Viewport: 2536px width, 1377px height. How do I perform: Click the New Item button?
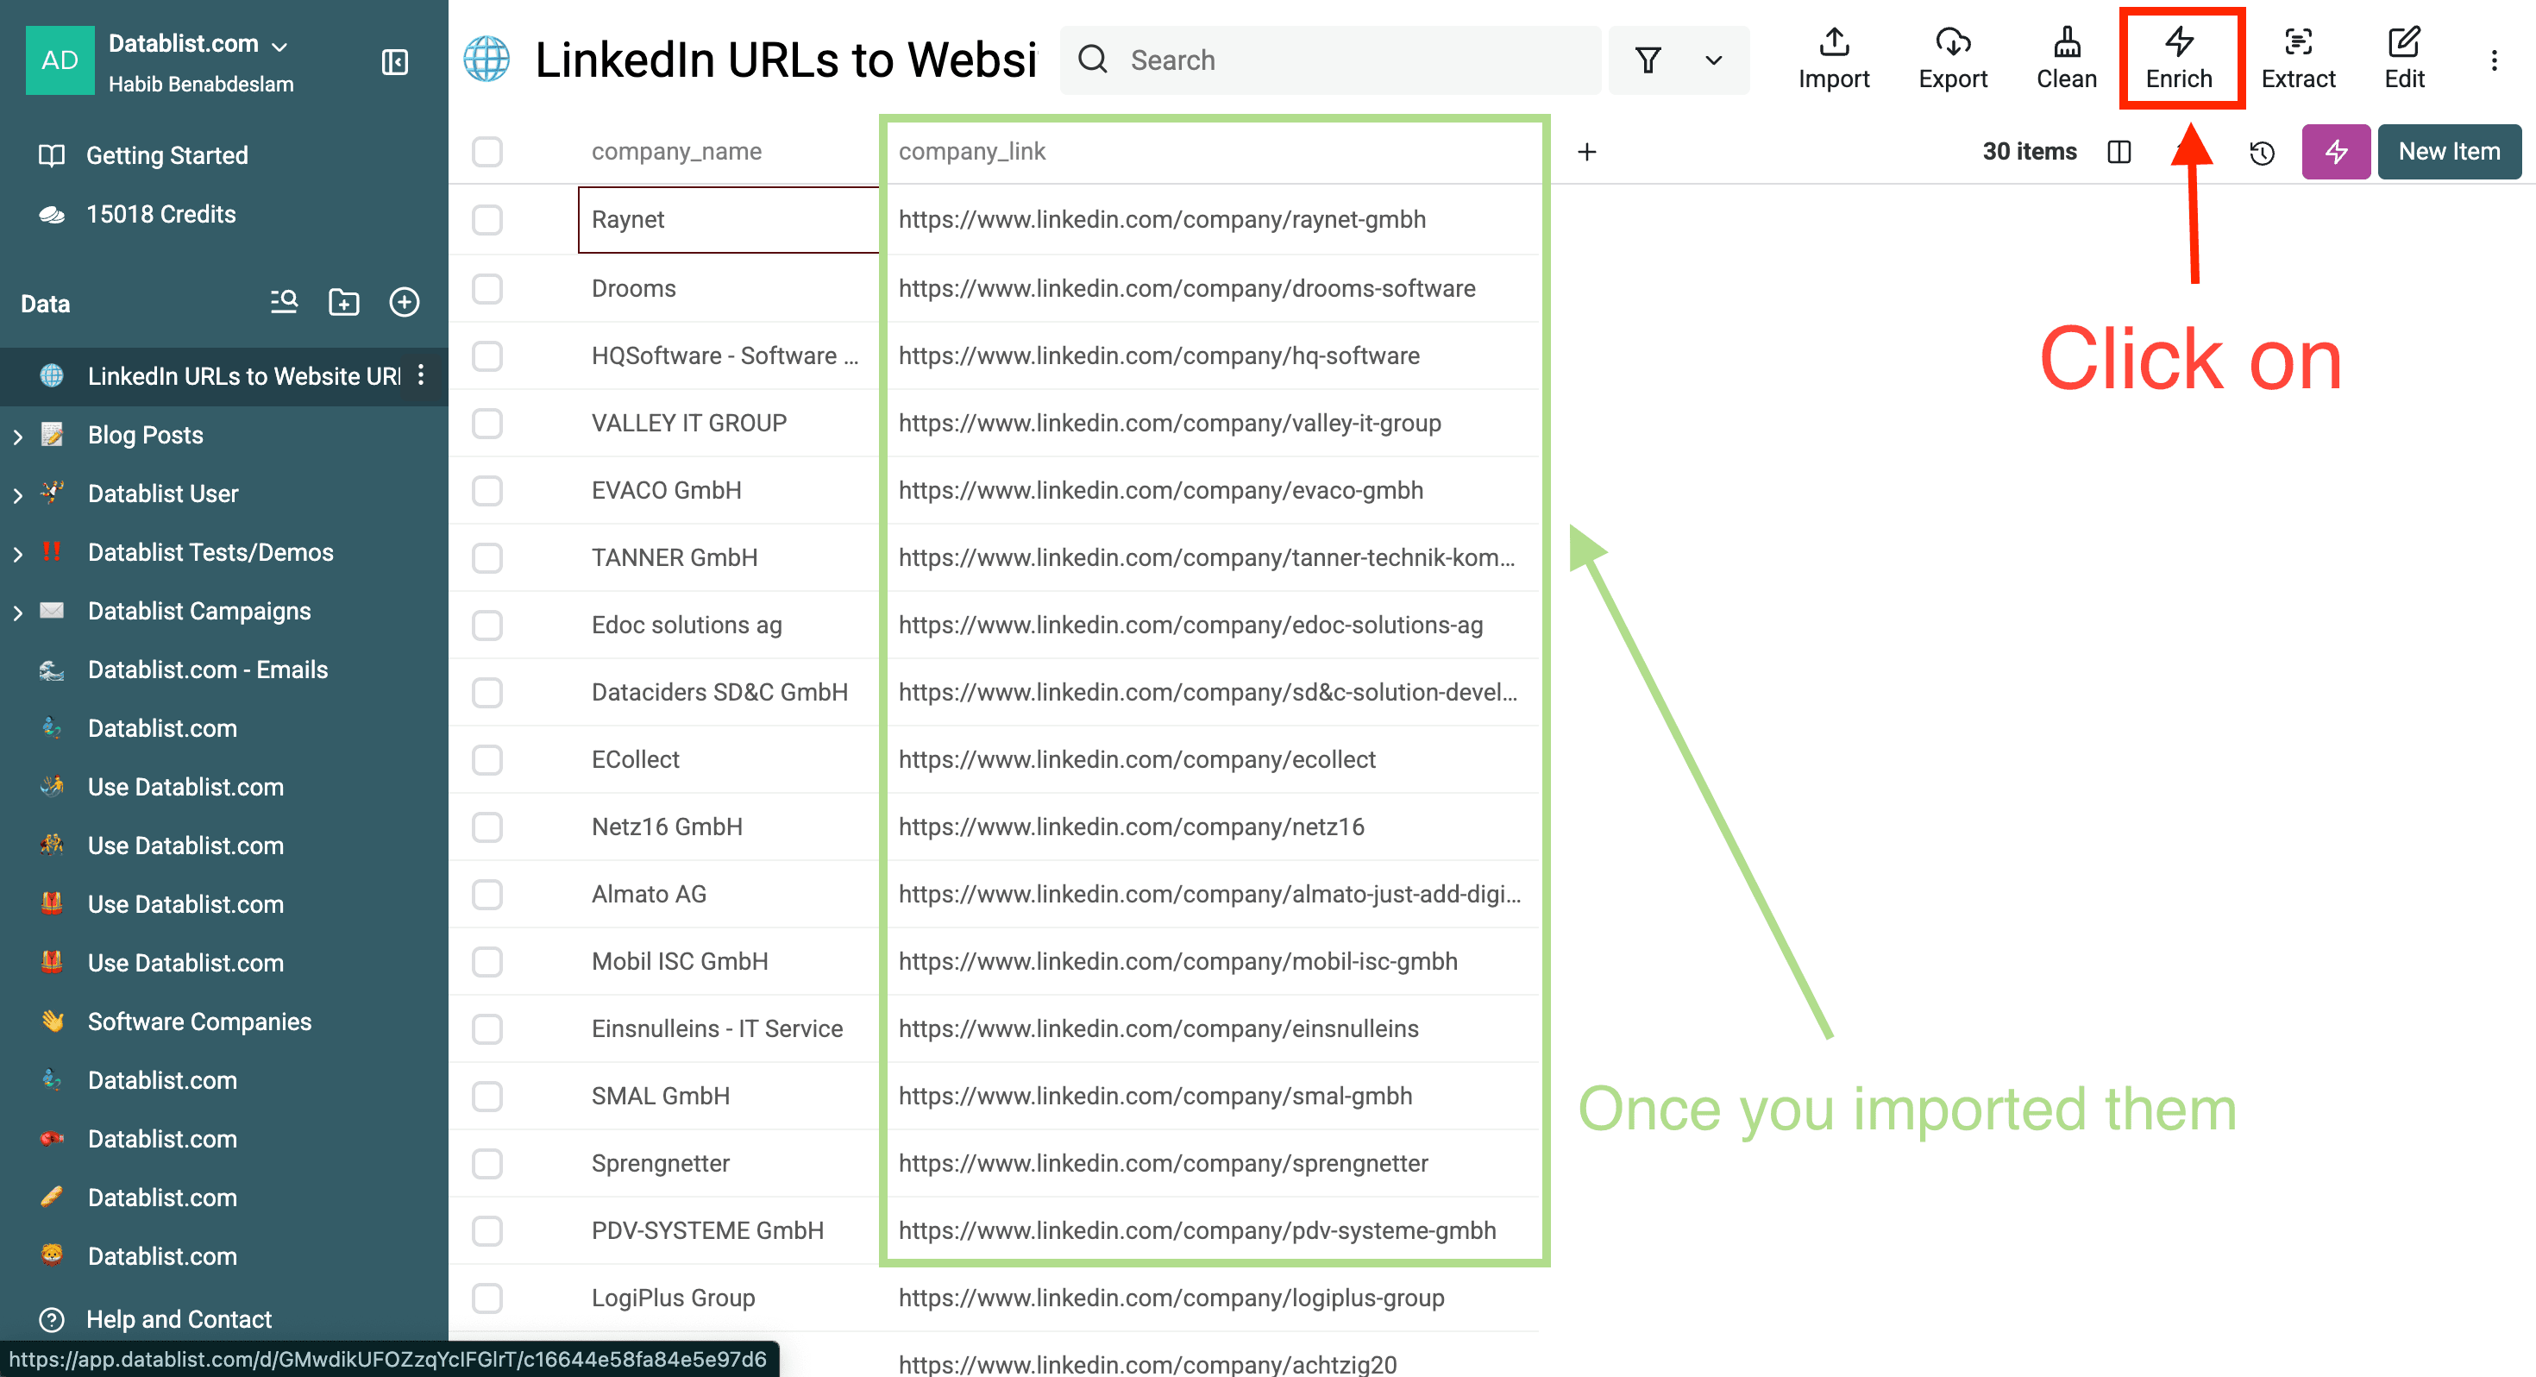pos(2448,152)
